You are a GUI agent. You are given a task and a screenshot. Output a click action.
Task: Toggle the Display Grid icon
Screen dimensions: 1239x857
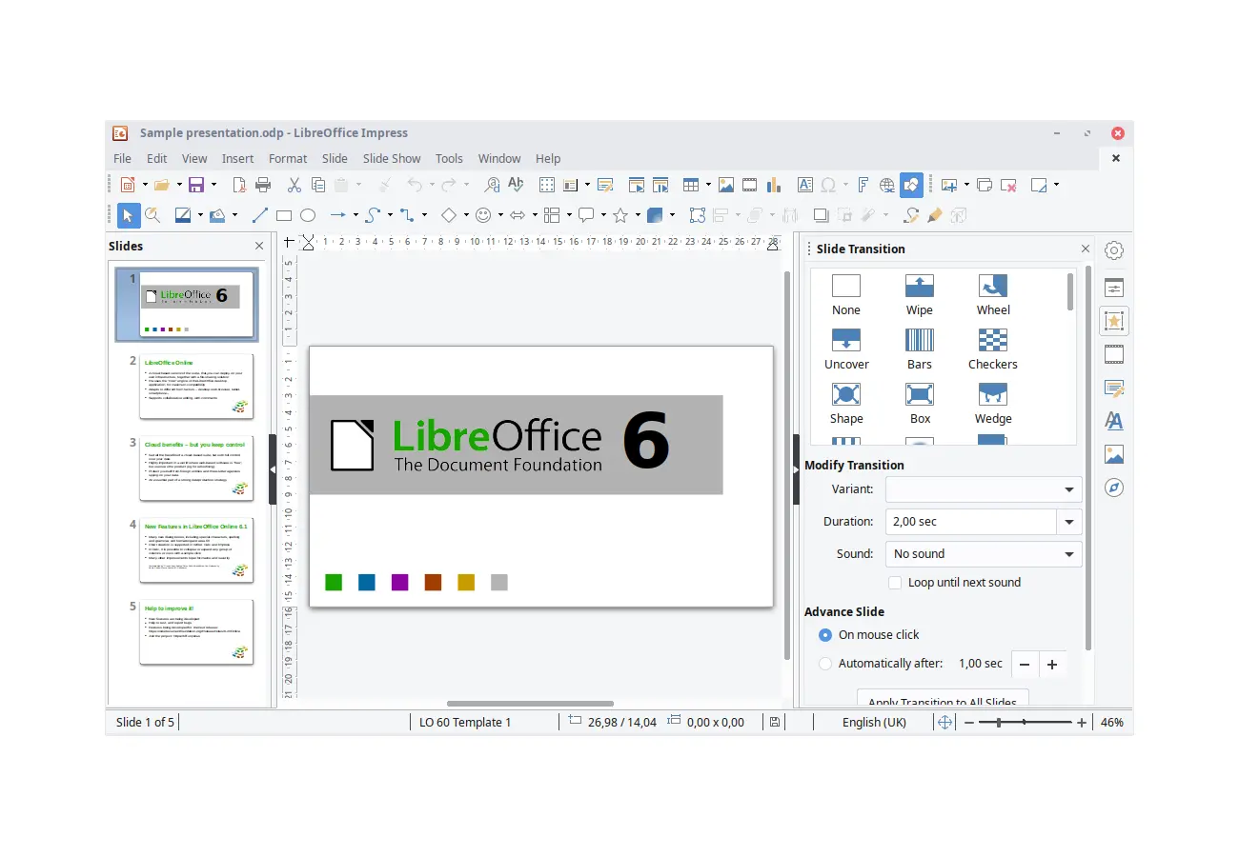click(547, 185)
